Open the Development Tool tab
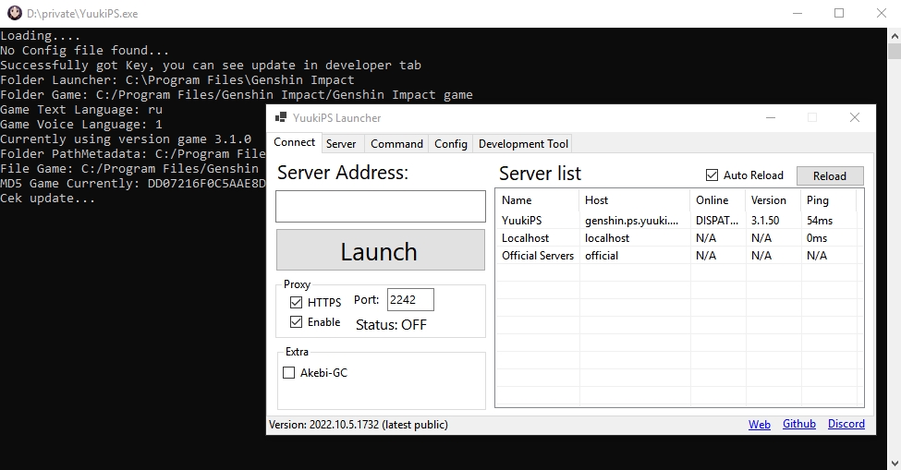The width and height of the screenshot is (901, 470). click(523, 144)
